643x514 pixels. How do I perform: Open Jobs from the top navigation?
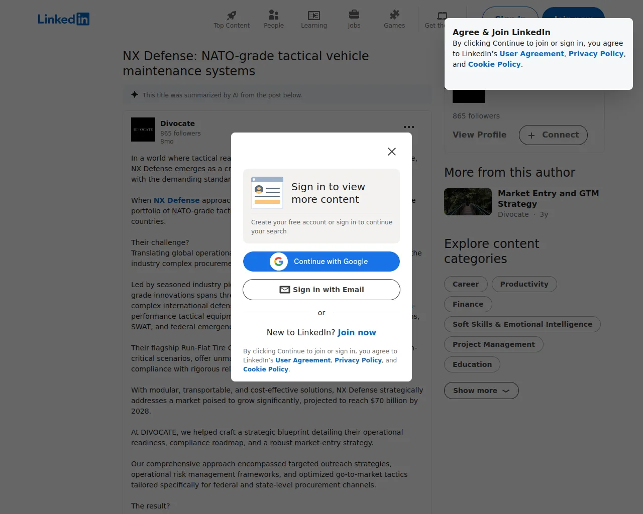click(354, 16)
